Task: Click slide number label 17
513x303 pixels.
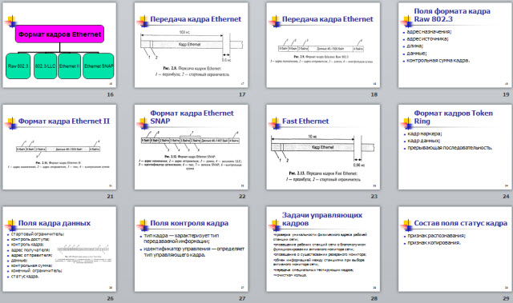Action: click(242, 94)
